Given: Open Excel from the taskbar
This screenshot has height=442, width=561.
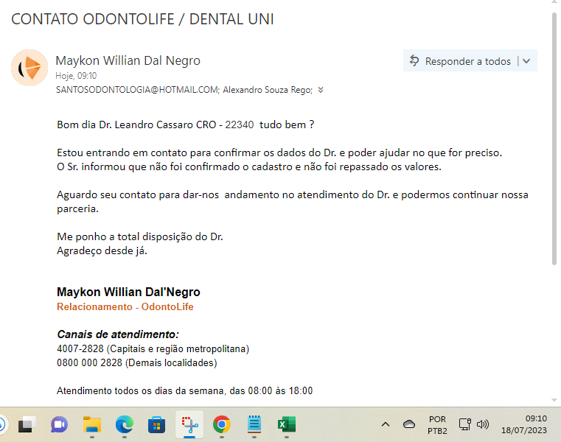Looking at the screenshot, I should pos(287,424).
